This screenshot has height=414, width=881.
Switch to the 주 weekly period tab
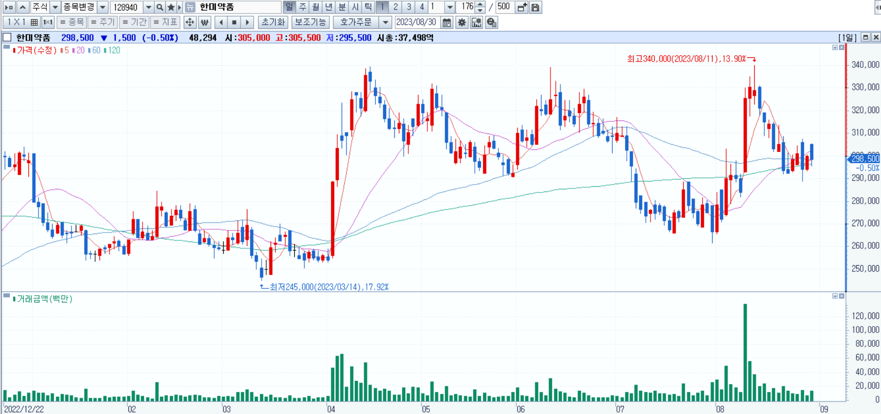tap(303, 7)
